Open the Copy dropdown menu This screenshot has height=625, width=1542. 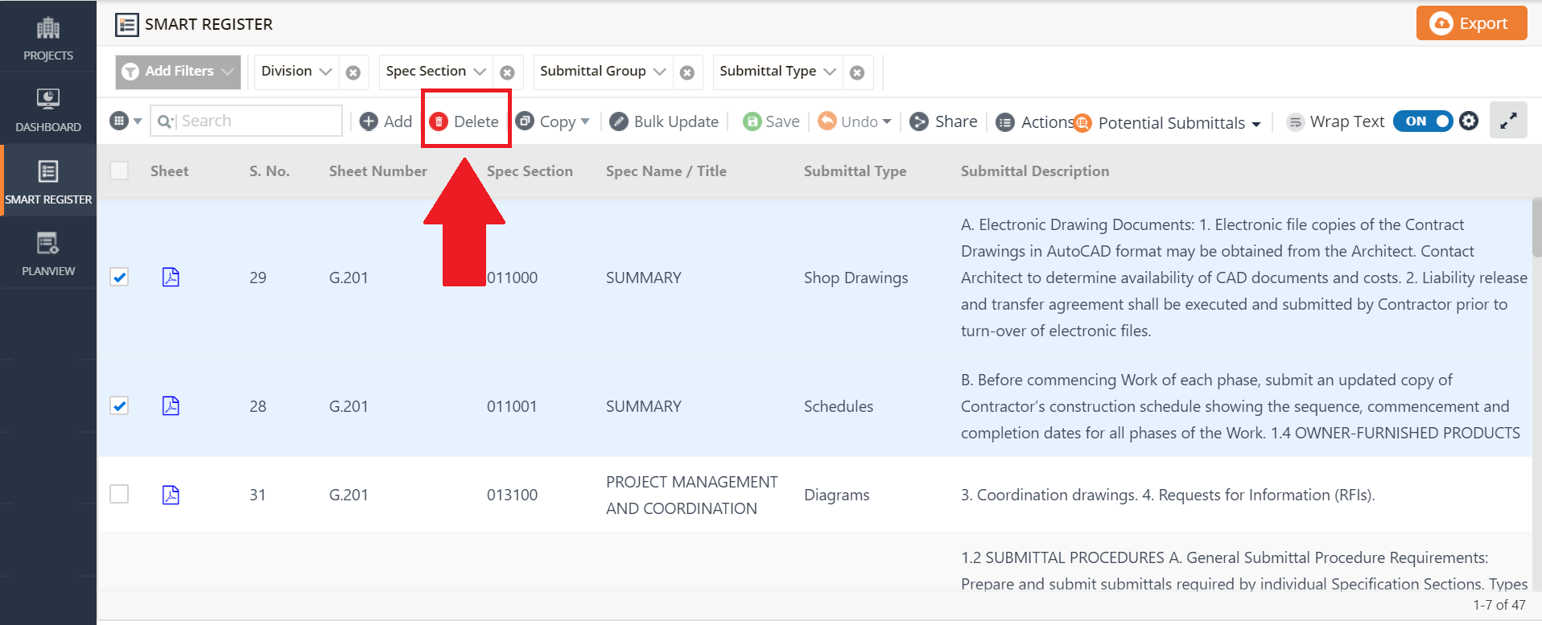[553, 121]
